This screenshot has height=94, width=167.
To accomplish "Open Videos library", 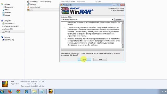I will tap(7, 15).
